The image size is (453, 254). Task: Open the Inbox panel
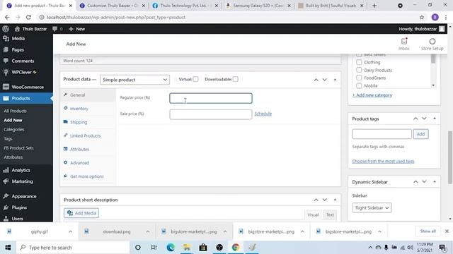pyautogui.click(x=404, y=44)
